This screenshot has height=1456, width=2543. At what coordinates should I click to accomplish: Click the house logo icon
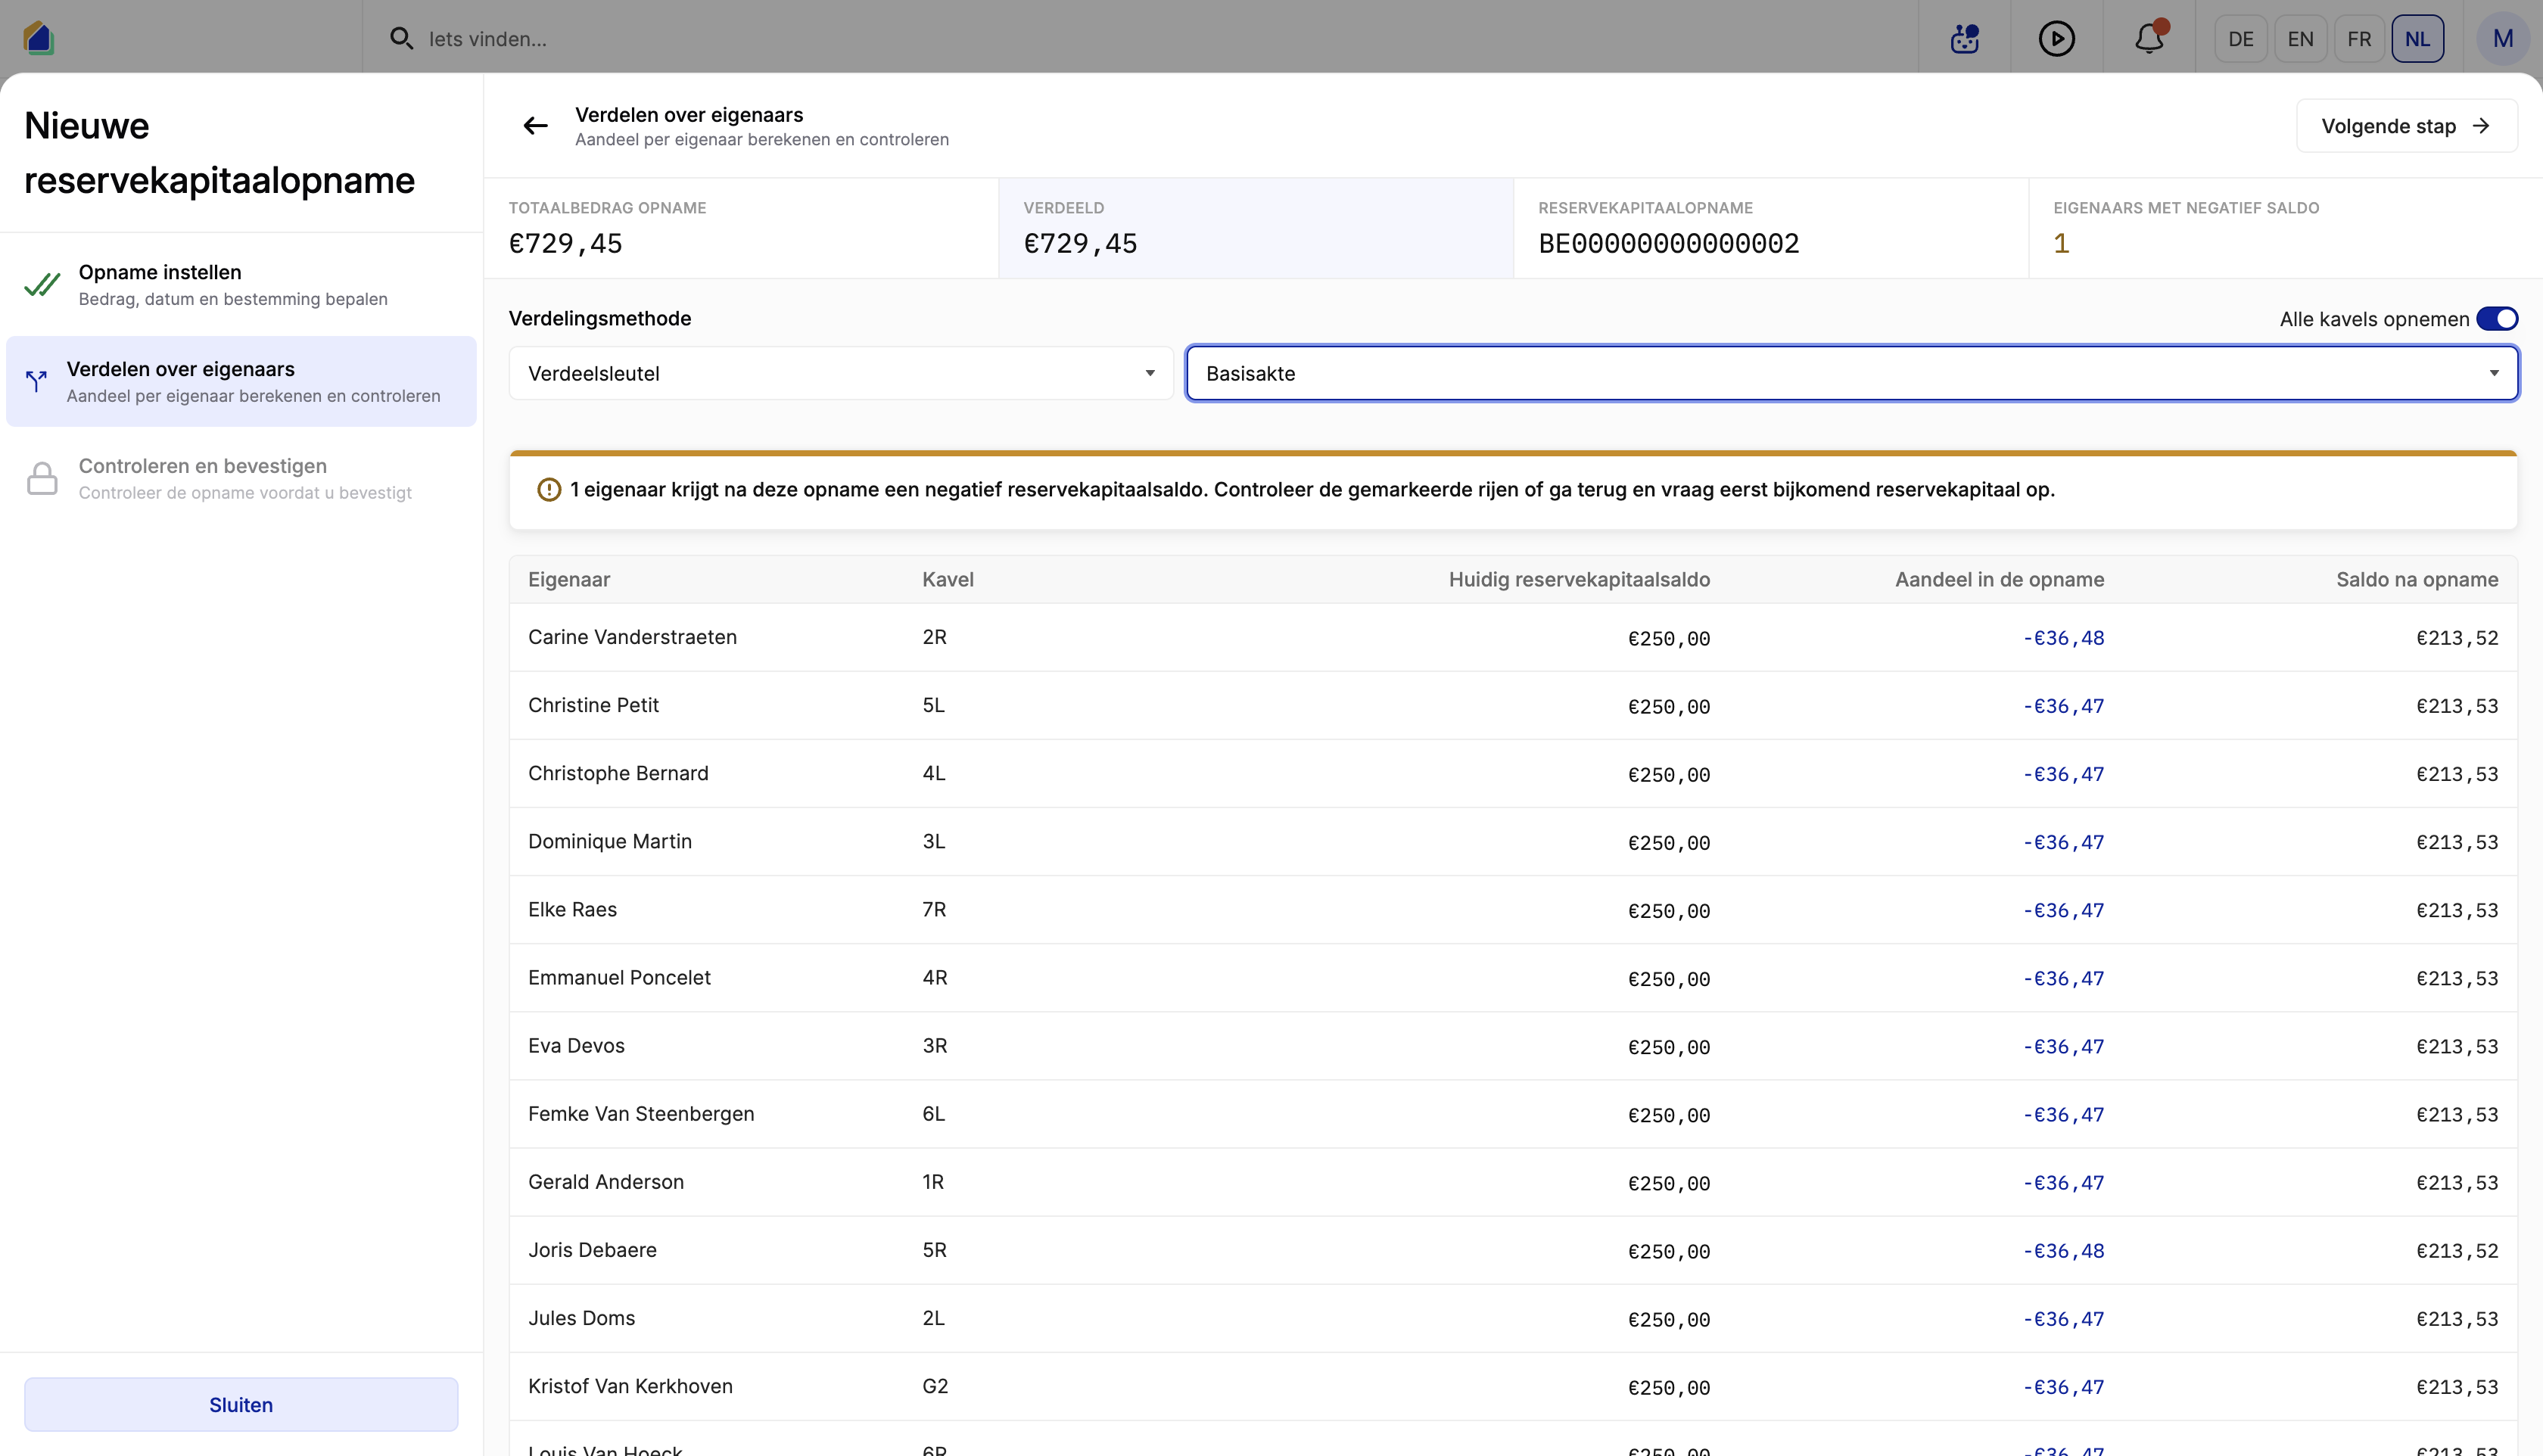pyautogui.click(x=38, y=38)
